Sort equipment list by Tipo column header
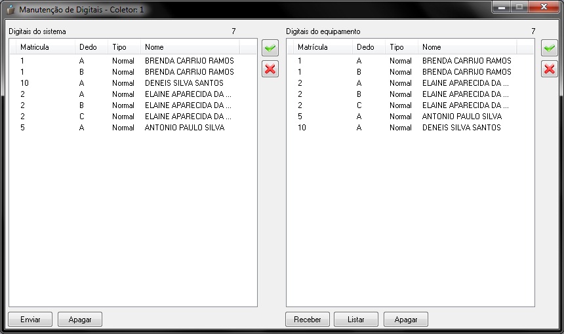 point(401,47)
